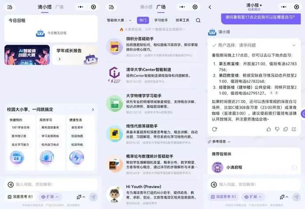The height and width of the screenshot is (209, 305).
Task: Tap the iCenter logo avatar
Action: [114, 75]
